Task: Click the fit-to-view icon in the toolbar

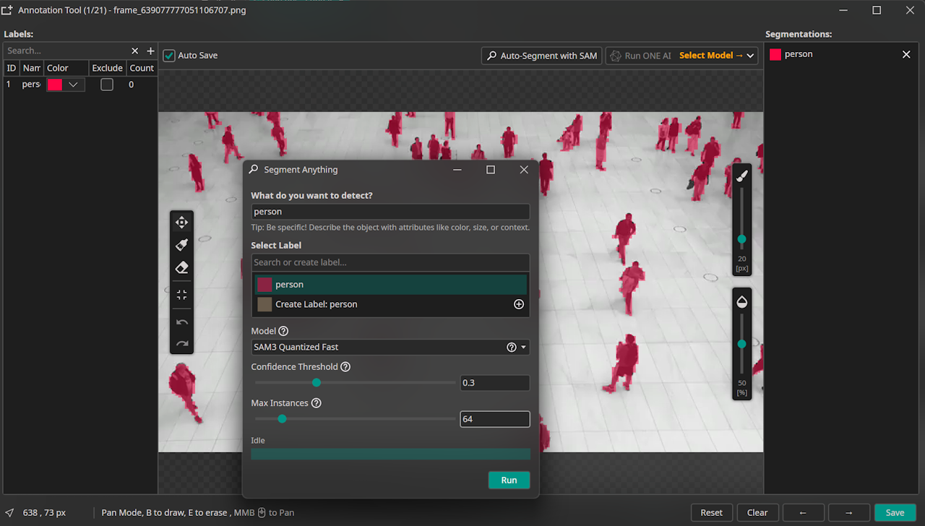Action: tap(181, 294)
